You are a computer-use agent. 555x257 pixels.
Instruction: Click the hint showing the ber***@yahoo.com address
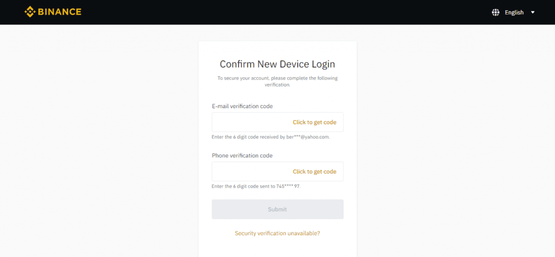point(270,137)
